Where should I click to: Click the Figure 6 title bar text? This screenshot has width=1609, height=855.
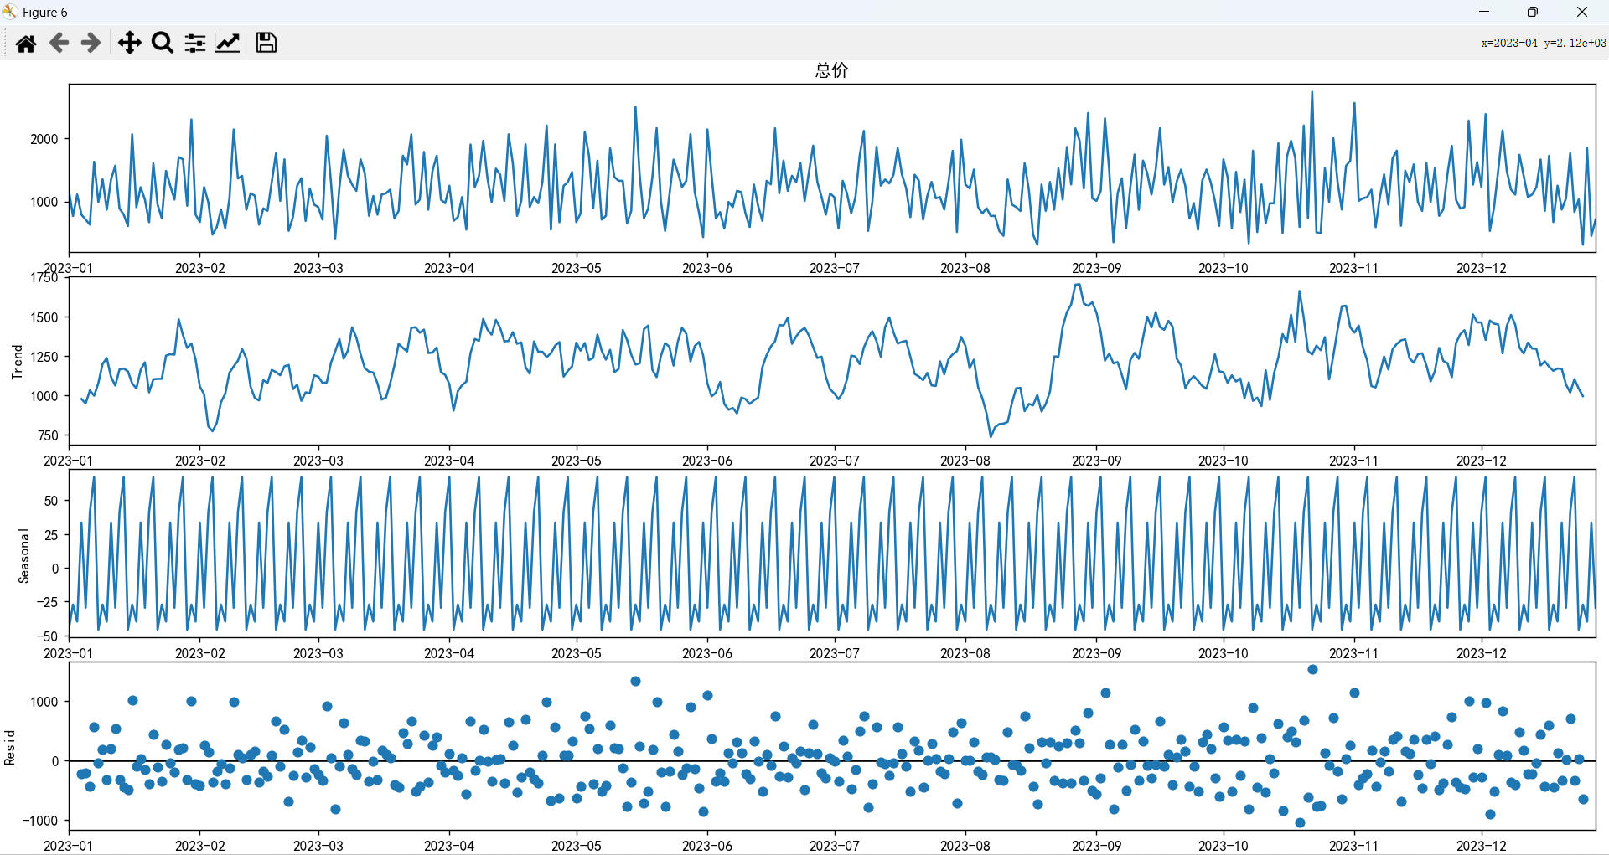pyautogui.click(x=45, y=13)
